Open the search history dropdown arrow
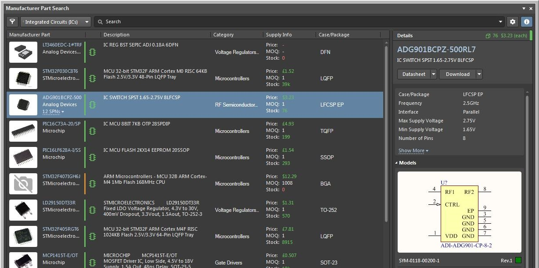 point(501,21)
